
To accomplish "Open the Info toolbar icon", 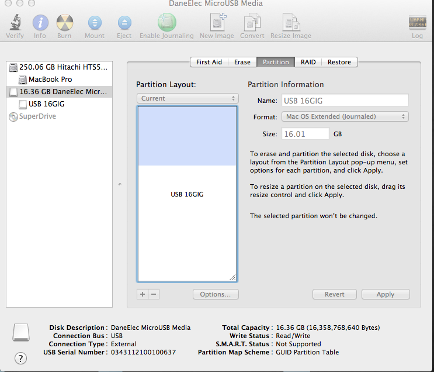I will 40,23.
